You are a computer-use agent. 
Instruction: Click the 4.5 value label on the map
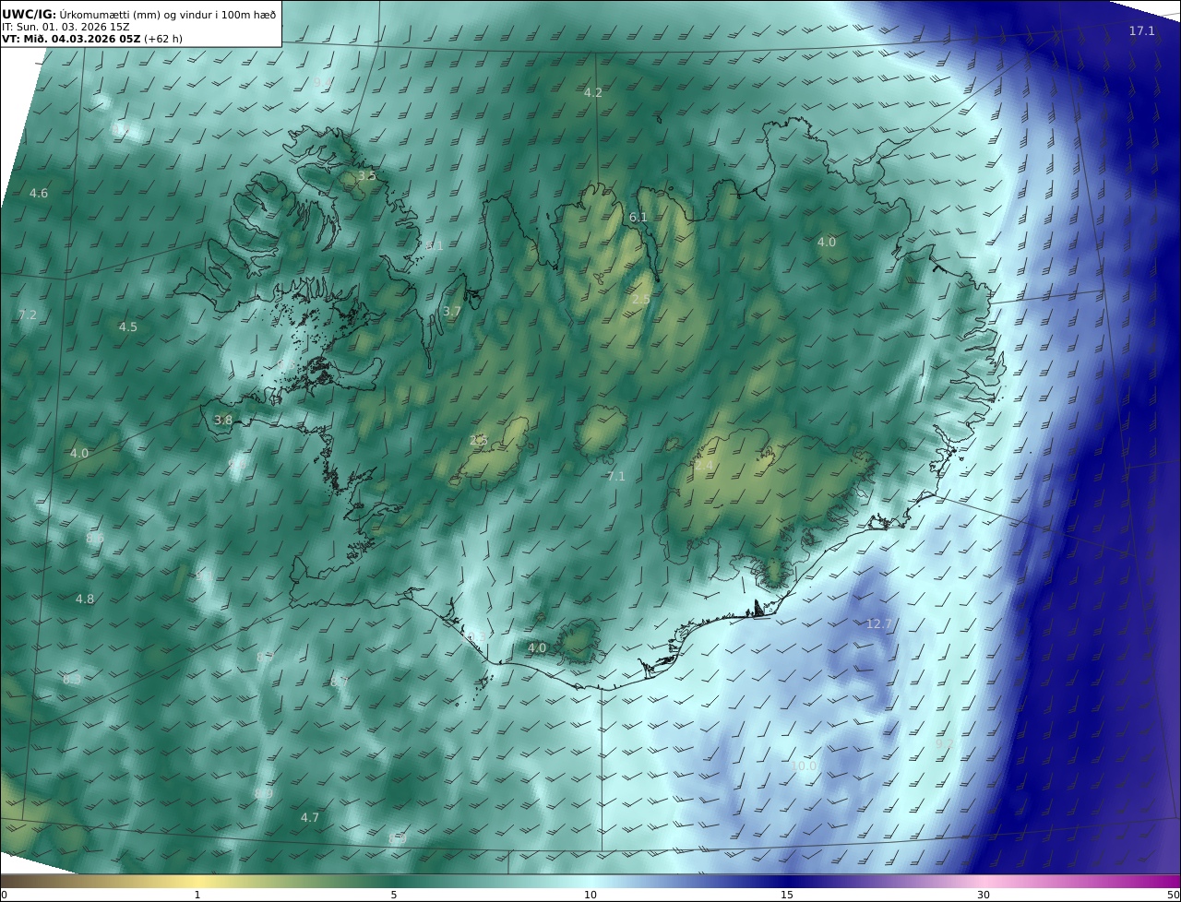128,327
